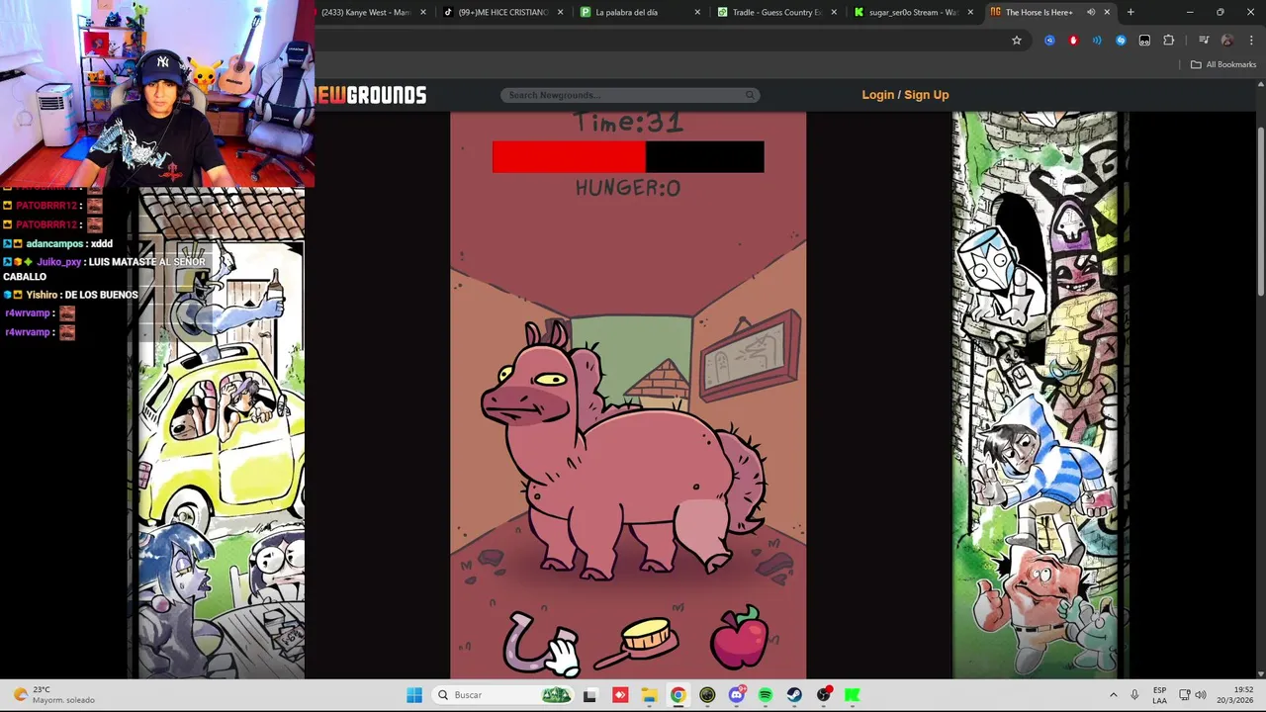
Task: Open the weather widget showing 23°C
Action: point(55,695)
